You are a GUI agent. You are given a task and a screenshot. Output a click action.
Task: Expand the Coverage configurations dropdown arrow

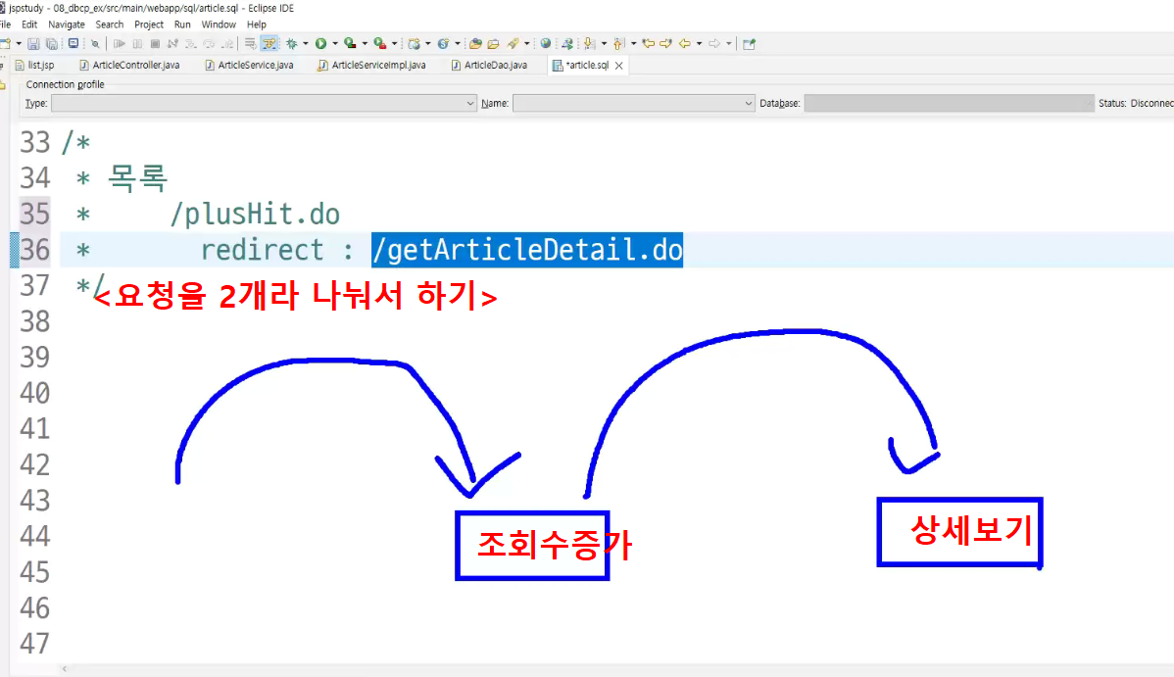pos(365,43)
